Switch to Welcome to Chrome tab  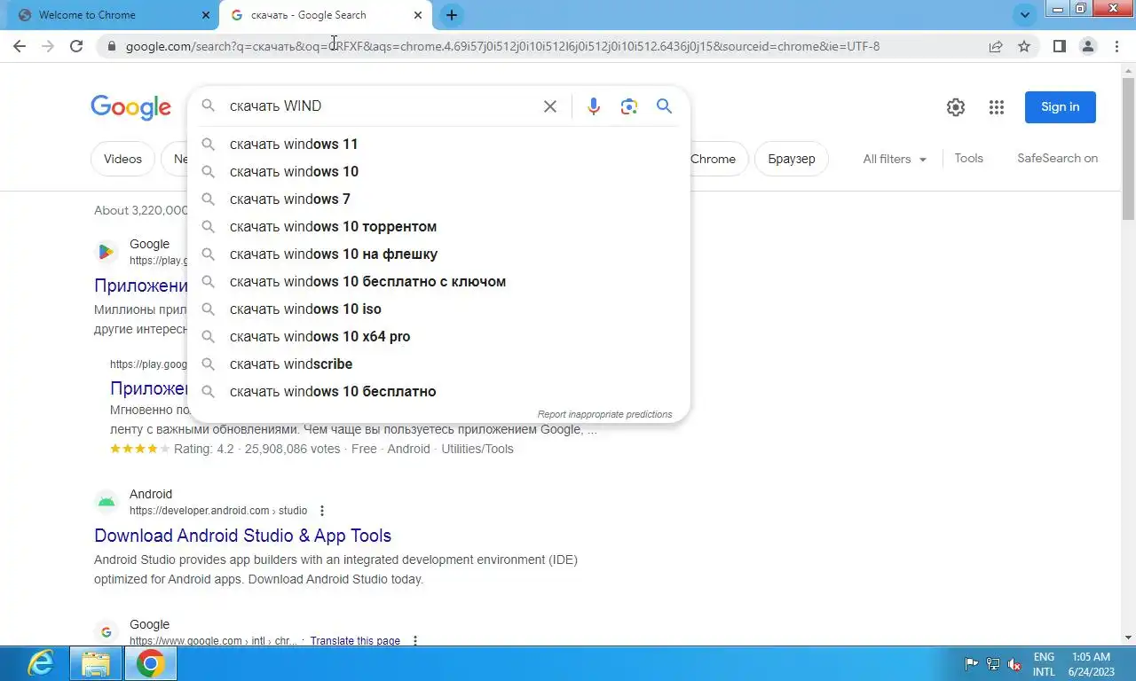tap(114, 15)
